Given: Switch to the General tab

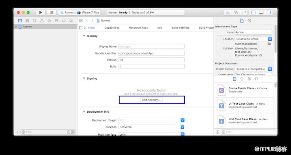Looking at the screenshot, I should pyautogui.click(x=91, y=27).
